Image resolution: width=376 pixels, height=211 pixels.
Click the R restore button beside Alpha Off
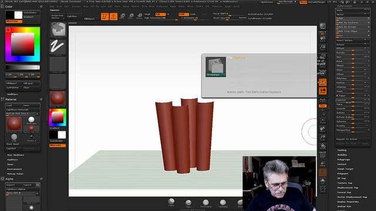(x=37, y=193)
